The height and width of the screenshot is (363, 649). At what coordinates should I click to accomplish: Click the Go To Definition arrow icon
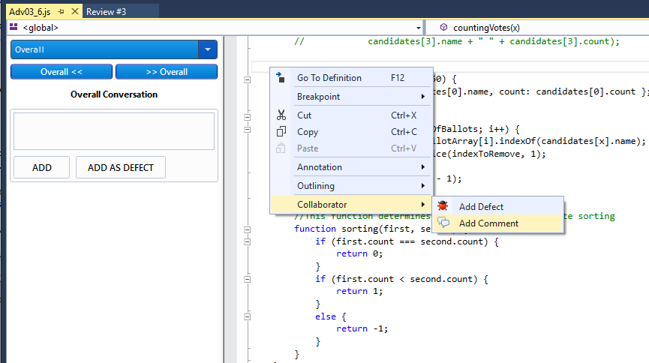tap(281, 77)
